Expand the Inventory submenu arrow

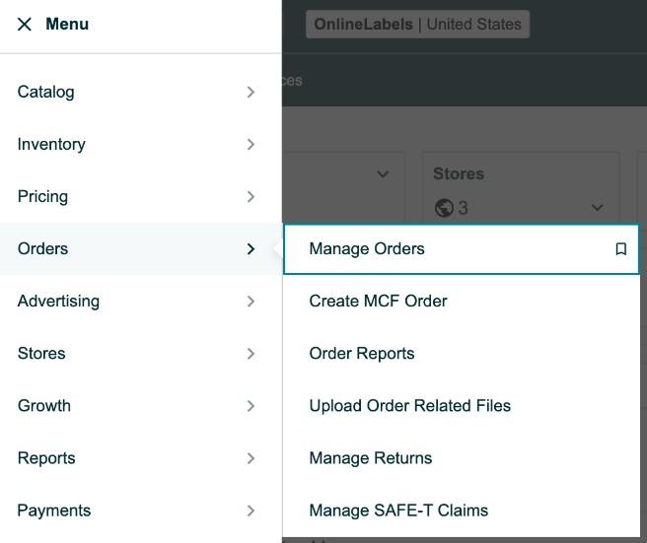pyautogui.click(x=251, y=144)
